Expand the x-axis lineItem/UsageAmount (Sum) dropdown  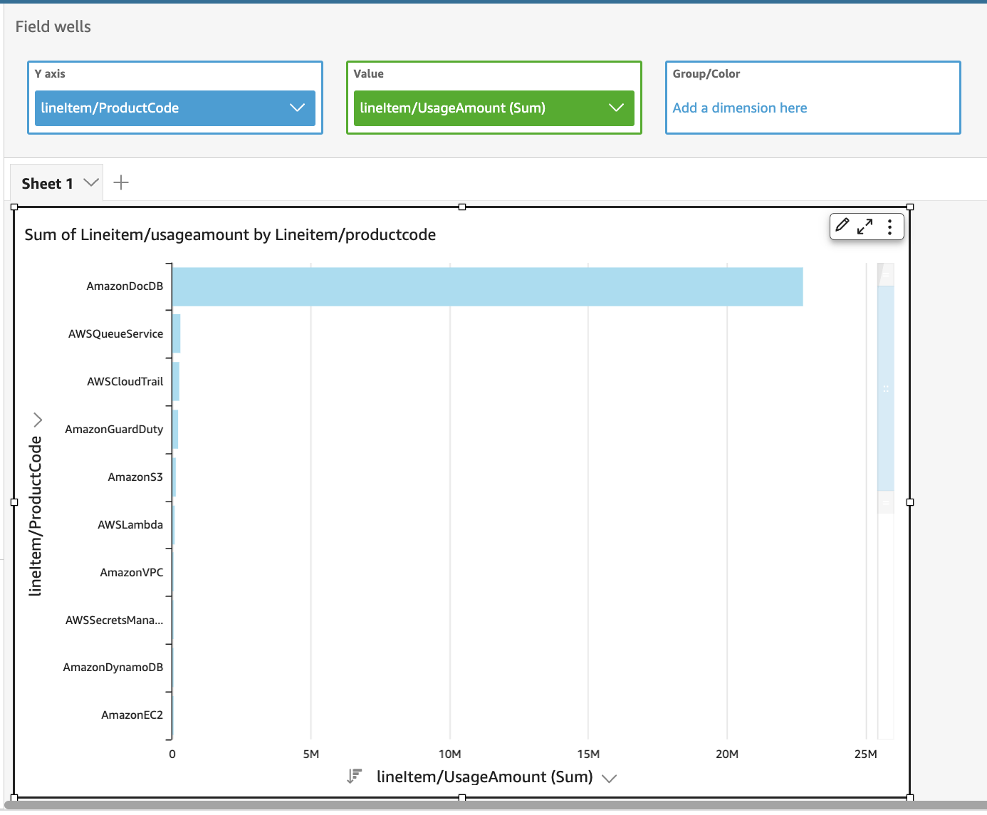coord(610,778)
